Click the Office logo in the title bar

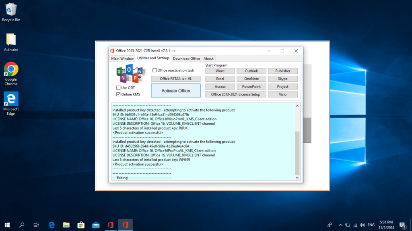point(113,51)
